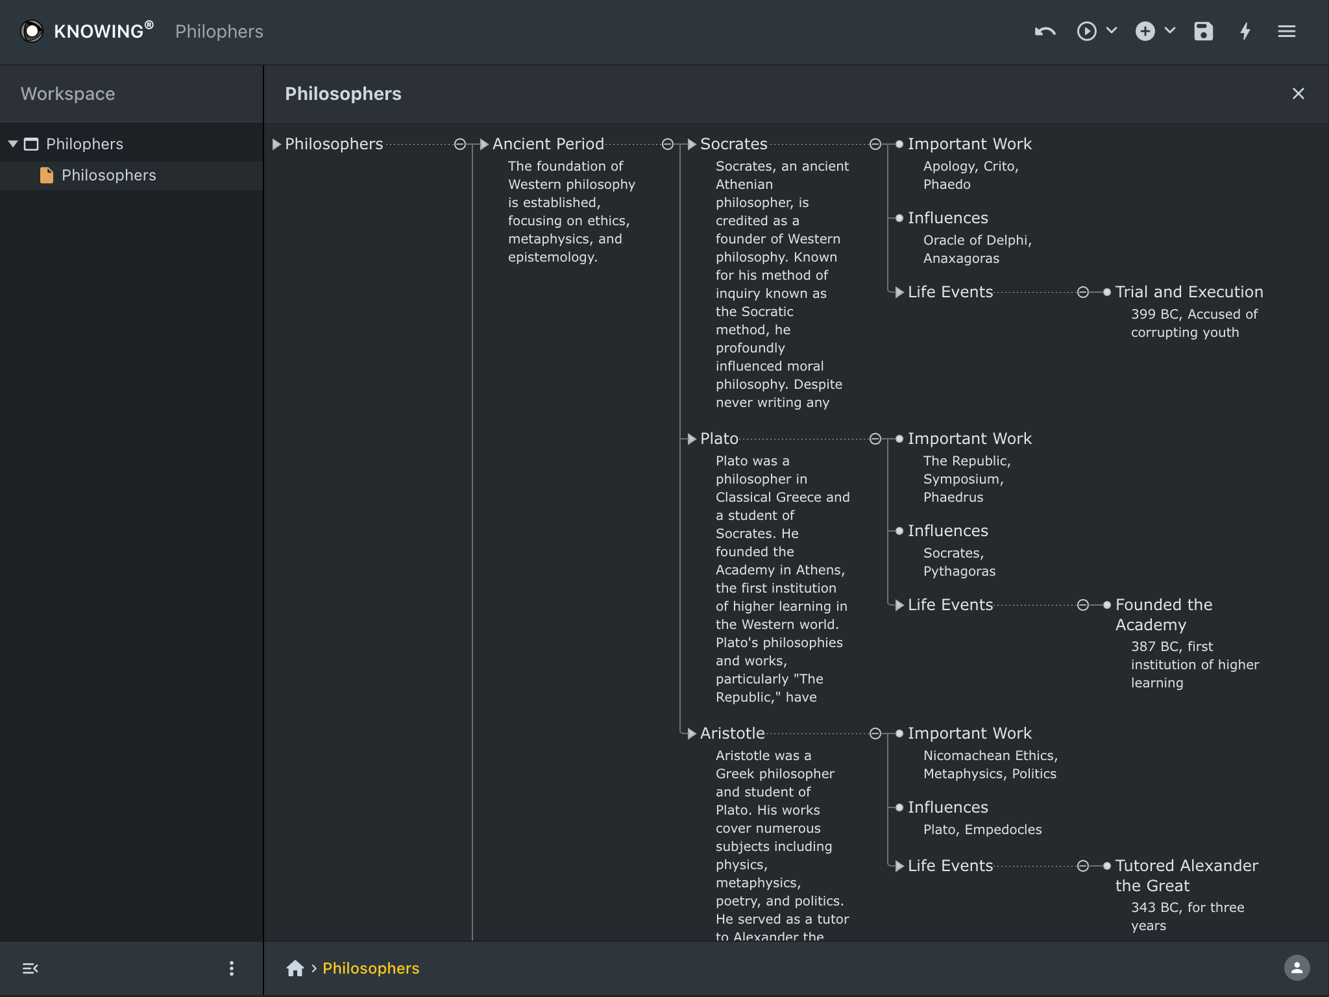Close the Philosophers panel
The width and height of the screenshot is (1329, 997).
tap(1298, 94)
